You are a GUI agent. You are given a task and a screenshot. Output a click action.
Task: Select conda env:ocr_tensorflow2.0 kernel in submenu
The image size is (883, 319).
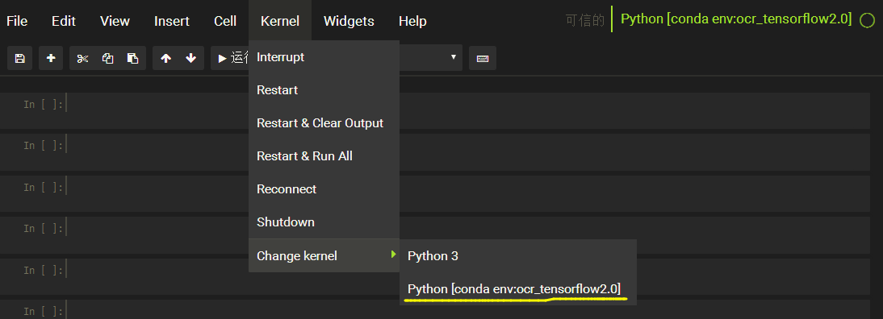[518, 288]
